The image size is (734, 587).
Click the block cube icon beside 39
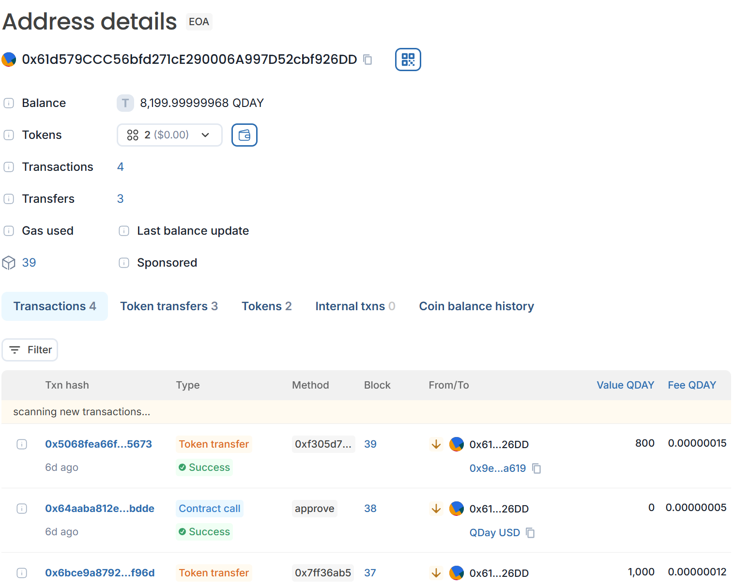[9, 263]
